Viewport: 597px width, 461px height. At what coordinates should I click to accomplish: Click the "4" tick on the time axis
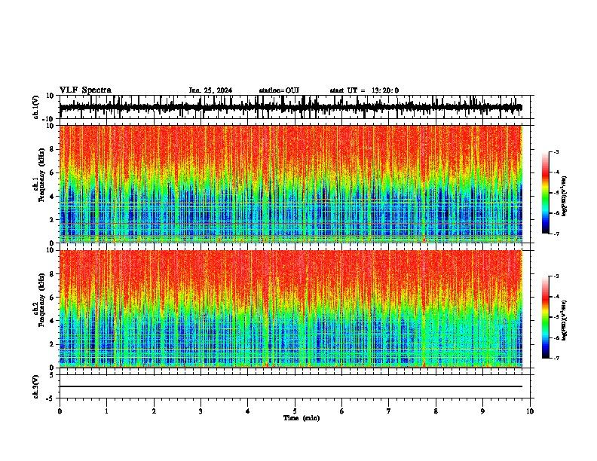pyautogui.click(x=248, y=411)
